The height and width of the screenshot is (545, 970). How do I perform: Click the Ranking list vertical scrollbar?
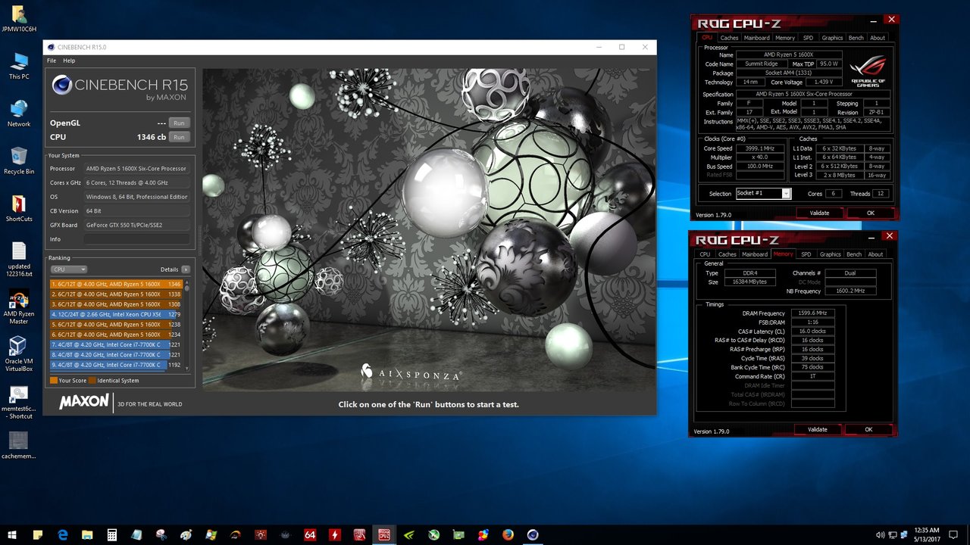tap(187, 325)
